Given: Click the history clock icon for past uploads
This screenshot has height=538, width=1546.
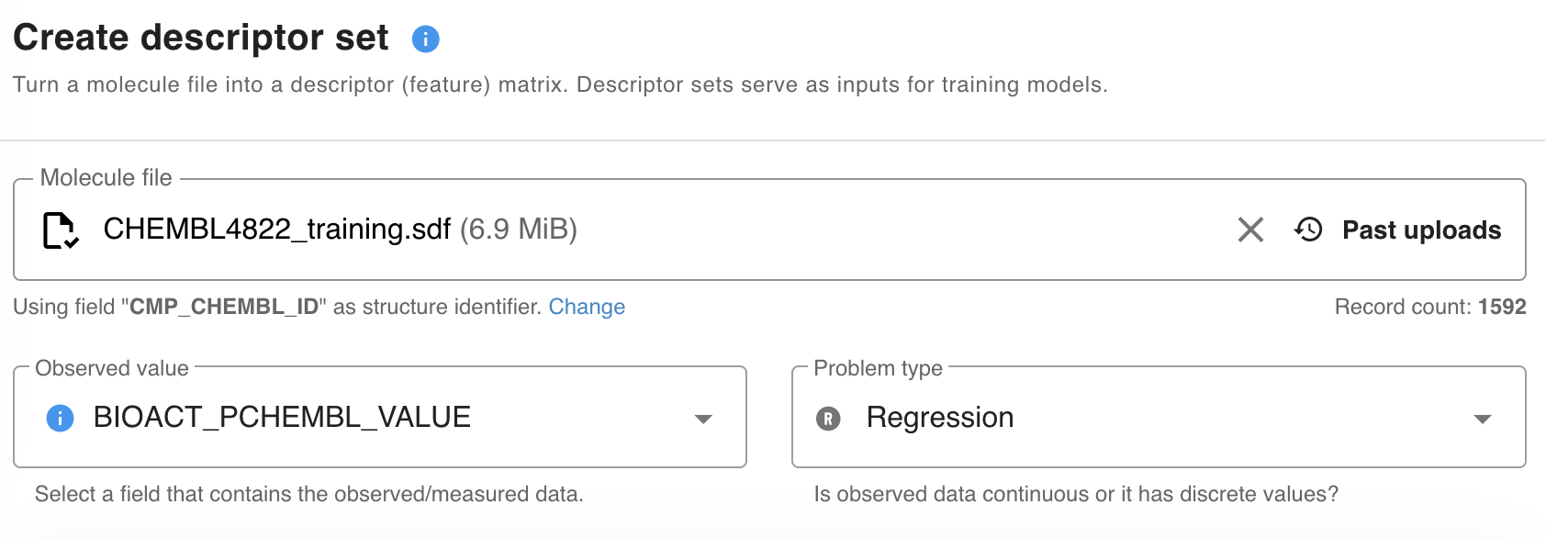Looking at the screenshot, I should click(1308, 230).
